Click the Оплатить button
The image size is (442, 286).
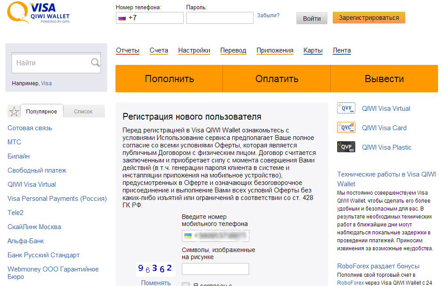pos(277,79)
